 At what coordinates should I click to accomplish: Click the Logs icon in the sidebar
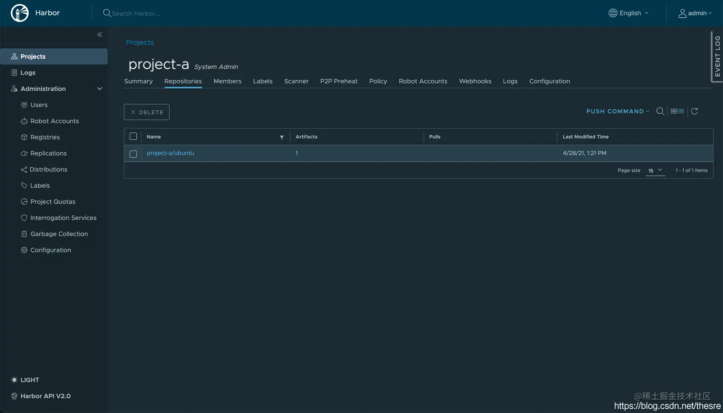(x=14, y=73)
